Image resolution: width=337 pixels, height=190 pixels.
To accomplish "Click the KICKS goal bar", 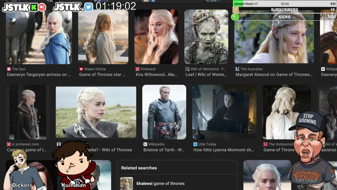I will tap(284, 17).
